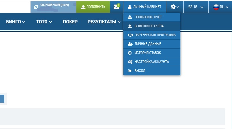Screen dimensions: 232x129
Task: Click the deposit icon in Пополнить счёт
Action: (130, 17)
